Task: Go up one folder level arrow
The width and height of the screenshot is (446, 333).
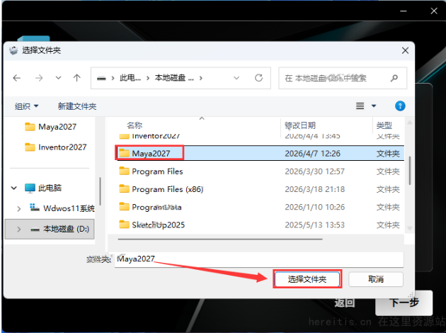Action: click(x=76, y=78)
